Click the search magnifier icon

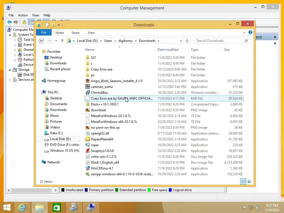point(246,41)
